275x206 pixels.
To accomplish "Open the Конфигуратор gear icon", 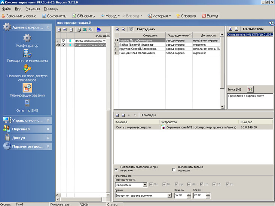I will [27, 38].
